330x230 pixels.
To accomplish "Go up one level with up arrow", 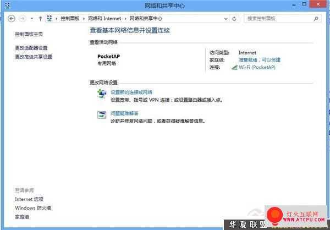I will point(40,19).
